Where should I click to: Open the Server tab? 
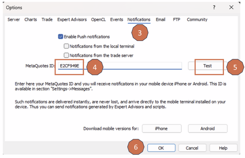pos(14,20)
